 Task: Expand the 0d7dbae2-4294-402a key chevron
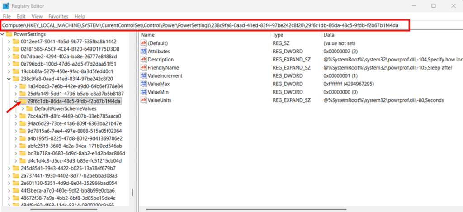click(x=9, y=57)
